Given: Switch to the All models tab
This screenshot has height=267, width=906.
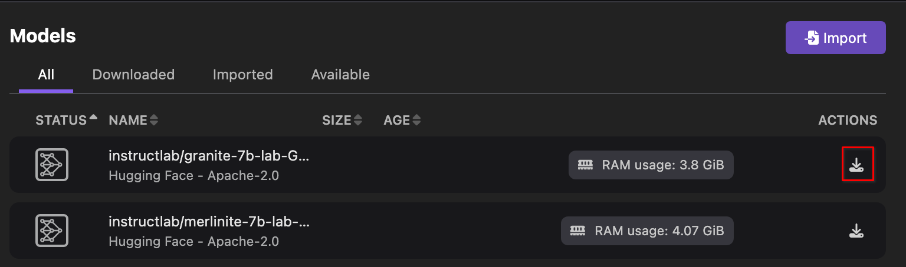Looking at the screenshot, I should [46, 75].
